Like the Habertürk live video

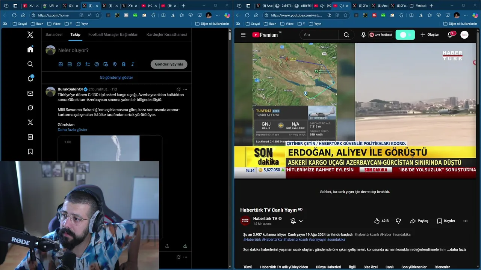tap(382, 221)
